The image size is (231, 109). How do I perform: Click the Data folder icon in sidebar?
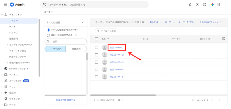point(6,105)
